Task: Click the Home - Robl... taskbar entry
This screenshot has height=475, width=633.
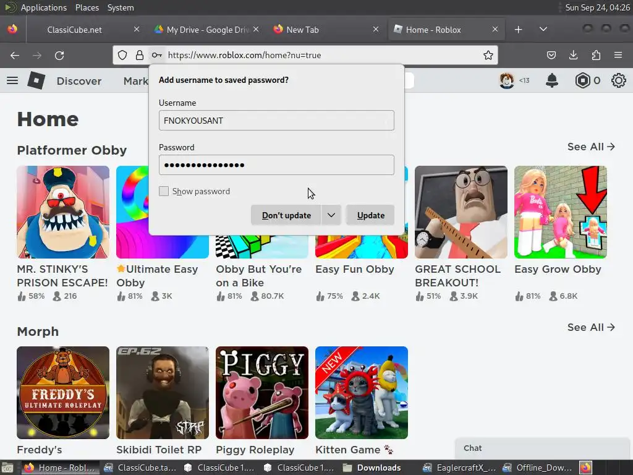Action: pyautogui.click(x=60, y=468)
